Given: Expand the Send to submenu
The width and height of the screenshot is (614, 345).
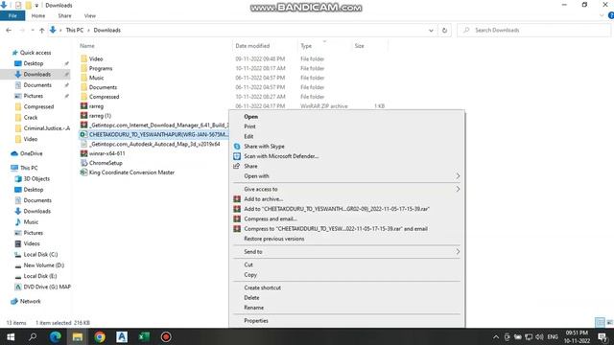Looking at the screenshot, I should (x=458, y=251).
